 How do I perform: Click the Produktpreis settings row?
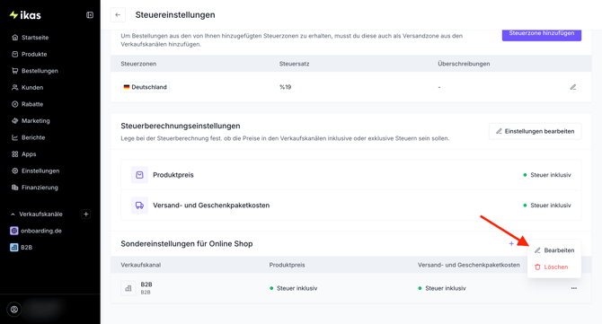pos(351,175)
